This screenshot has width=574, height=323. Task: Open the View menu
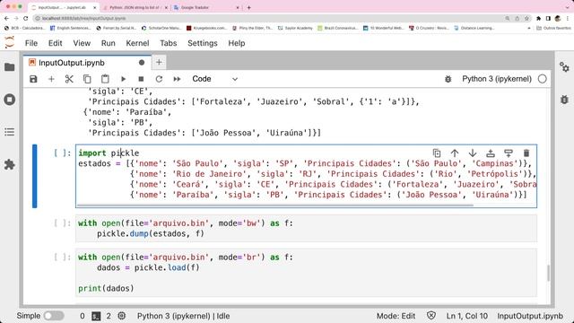pos(82,43)
